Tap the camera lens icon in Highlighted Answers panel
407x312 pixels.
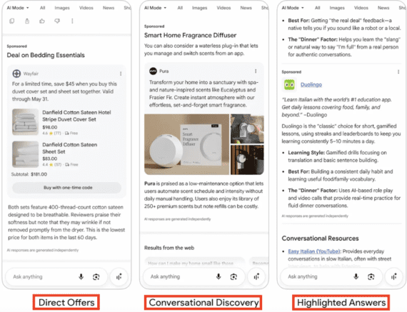click(x=371, y=277)
